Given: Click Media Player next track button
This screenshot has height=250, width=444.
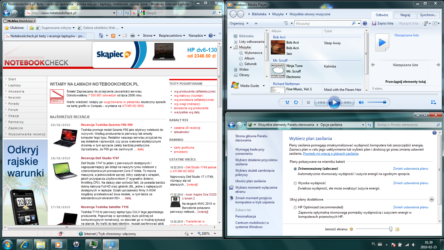Looking at the screenshot, I should [348, 102].
